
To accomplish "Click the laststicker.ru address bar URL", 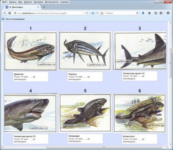I will point(42,13).
